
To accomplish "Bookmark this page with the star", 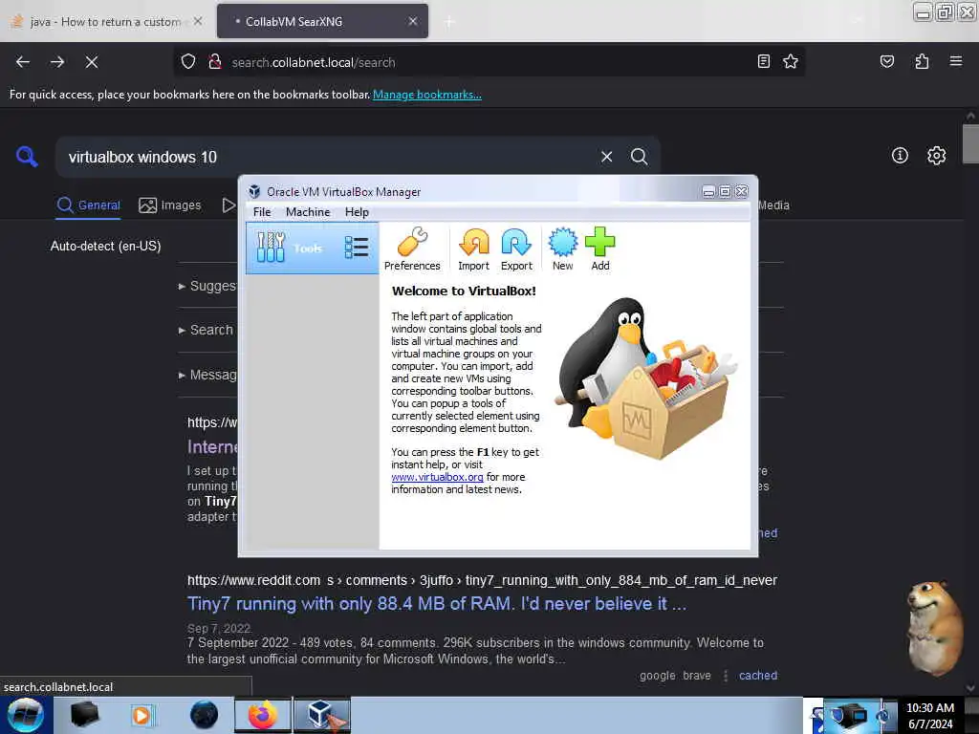I will [791, 62].
